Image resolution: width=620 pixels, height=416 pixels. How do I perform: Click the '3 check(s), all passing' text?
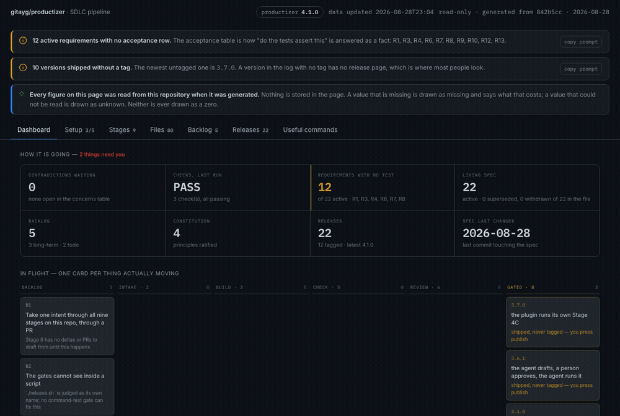pyautogui.click(x=201, y=199)
